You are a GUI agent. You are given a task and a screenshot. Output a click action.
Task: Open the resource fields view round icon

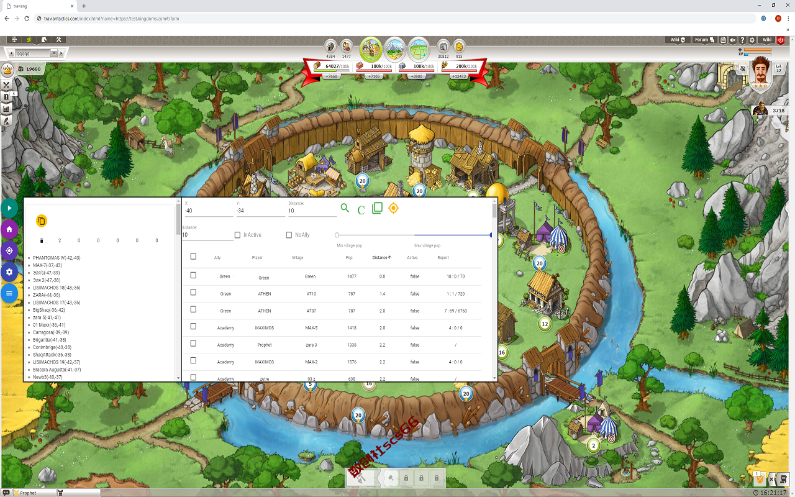(395, 48)
